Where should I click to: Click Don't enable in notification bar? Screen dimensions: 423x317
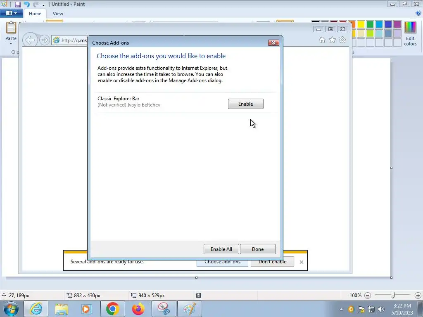coord(272,263)
